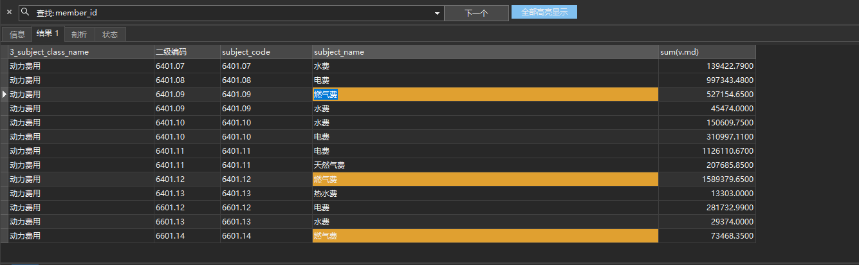Switch to the 结果 1 tab
The width and height of the screenshot is (859, 265).
(x=48, y=33)
